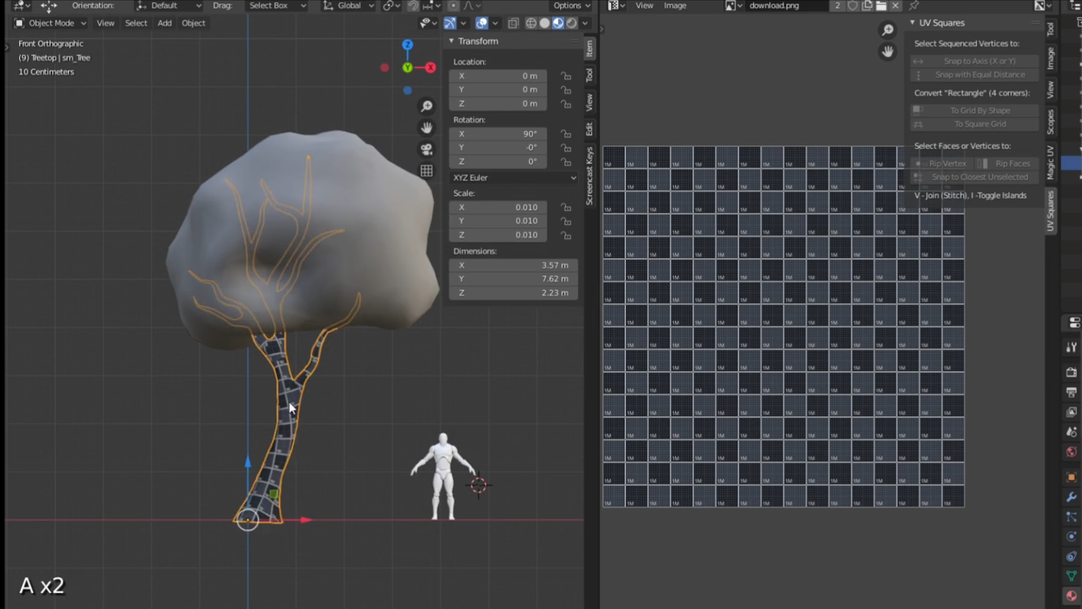Enable wireframe viewport shading
Image resolution: width=1082 pixels, height=609 pixels.
(531, 24)
